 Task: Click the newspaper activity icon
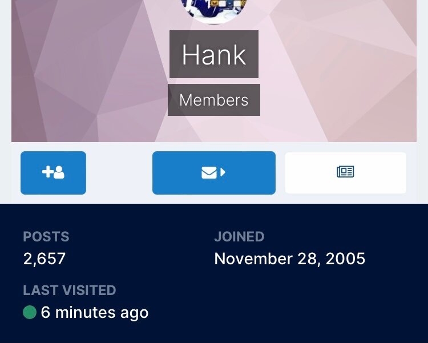pos(346,172)
